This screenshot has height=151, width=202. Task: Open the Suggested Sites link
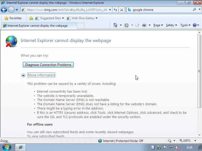tap(50, 18)
